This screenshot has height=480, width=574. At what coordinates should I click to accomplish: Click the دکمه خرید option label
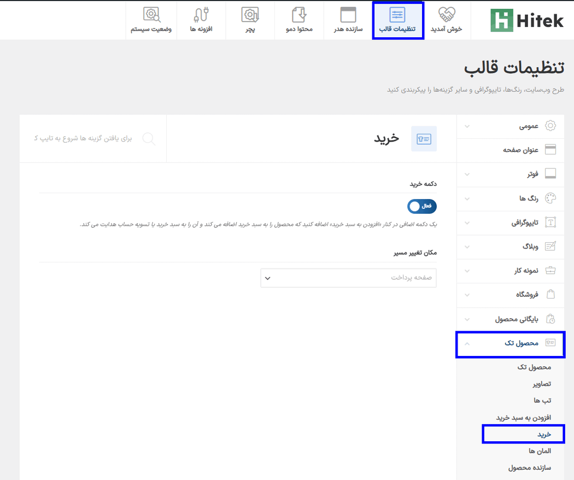(423, 184)
